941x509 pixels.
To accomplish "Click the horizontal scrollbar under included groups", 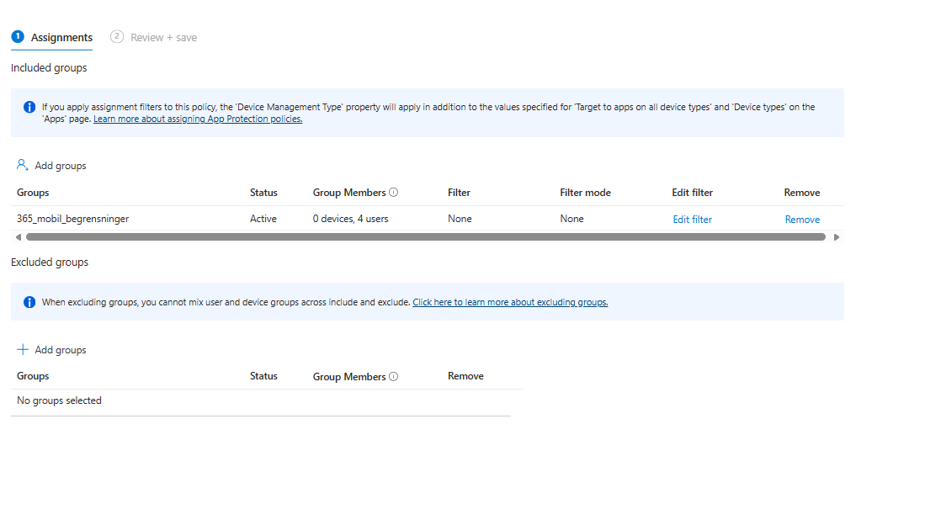I will [426, 237].
